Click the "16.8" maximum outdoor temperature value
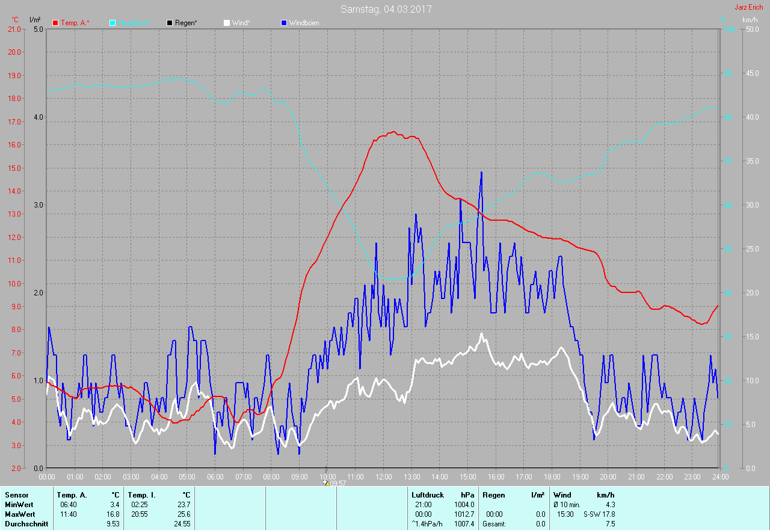Screen dimensions: 770x530 112,514
